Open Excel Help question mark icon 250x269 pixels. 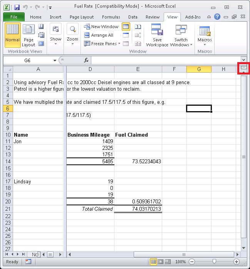point(217,17)
